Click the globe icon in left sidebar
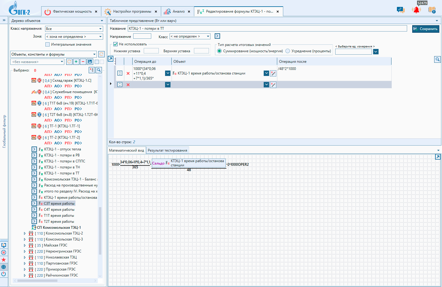Image resolution: width=442 pixels, height=287 pixels. (4, 267)
